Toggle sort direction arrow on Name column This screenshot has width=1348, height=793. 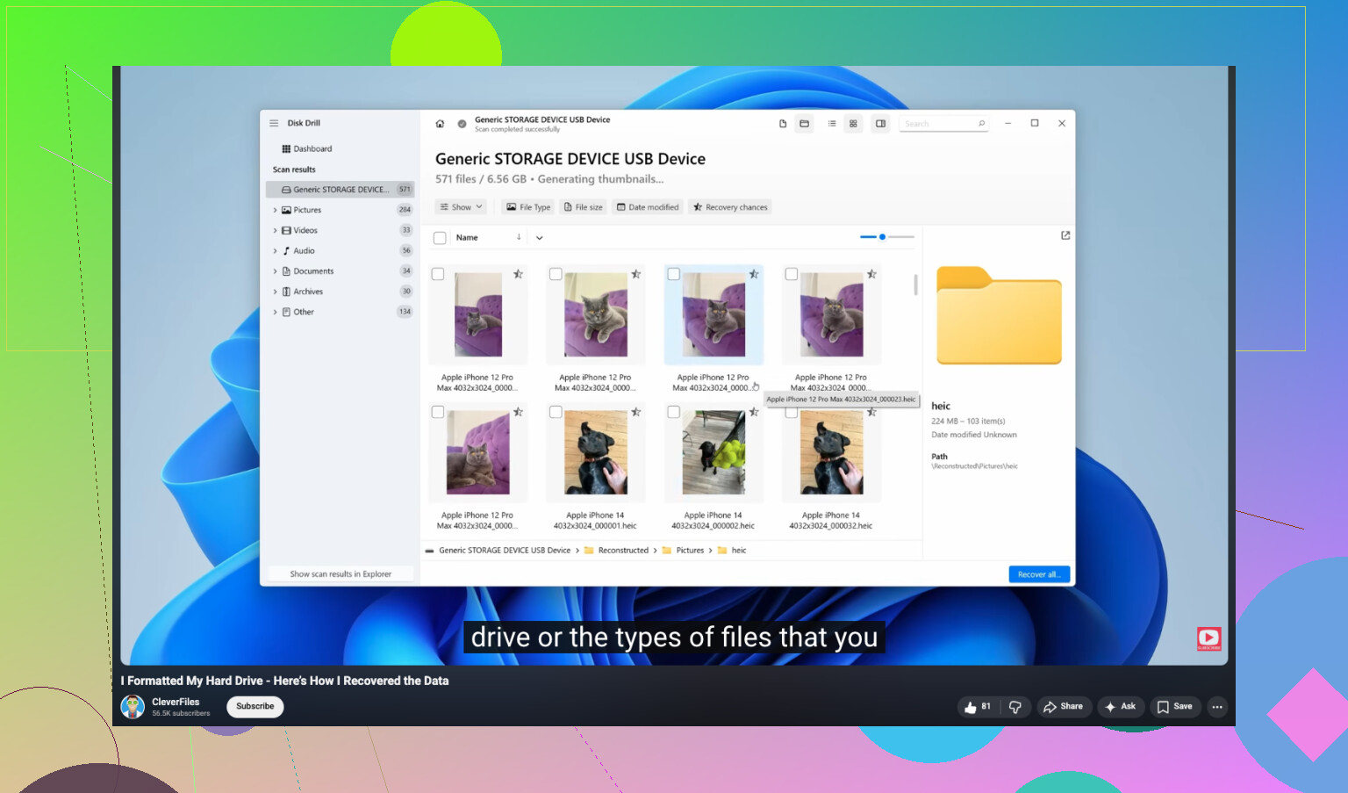(x=519, y=237)
